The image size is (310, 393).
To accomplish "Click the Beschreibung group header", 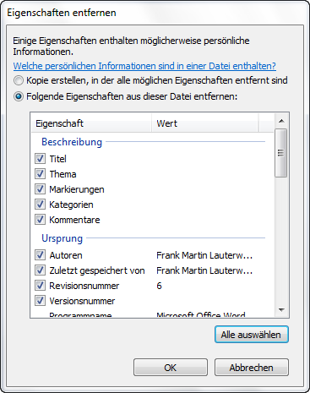I will [72, 142].
